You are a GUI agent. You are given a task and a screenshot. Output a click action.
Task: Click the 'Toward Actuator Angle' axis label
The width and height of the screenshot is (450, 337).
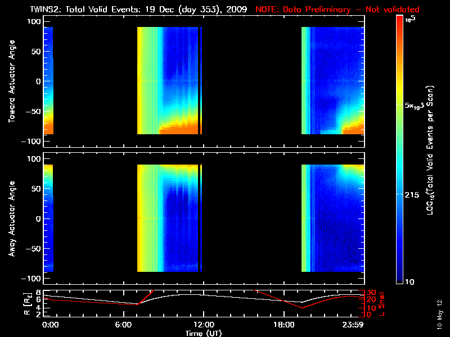tap(12, 81)
